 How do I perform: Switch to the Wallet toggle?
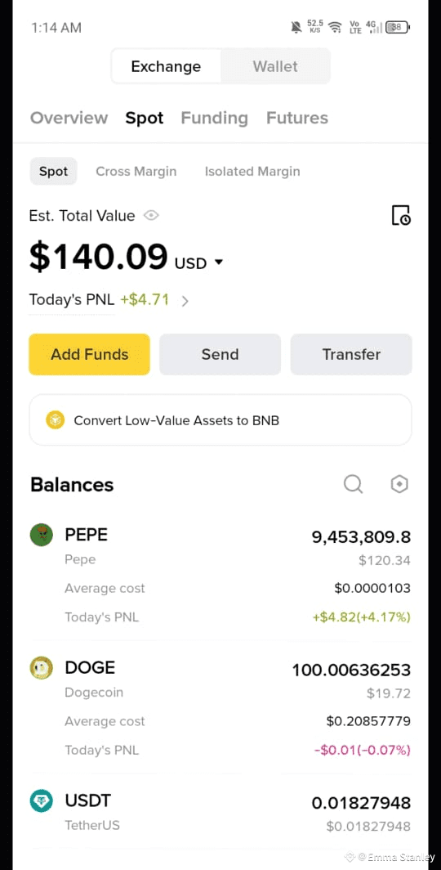tap(275, 66)
